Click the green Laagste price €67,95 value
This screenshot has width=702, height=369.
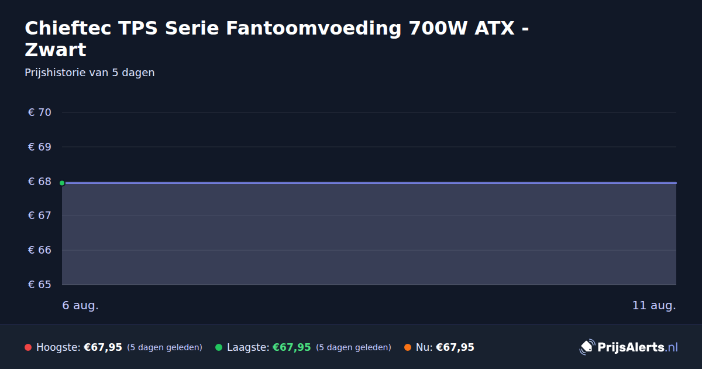[x=292, y=347]
